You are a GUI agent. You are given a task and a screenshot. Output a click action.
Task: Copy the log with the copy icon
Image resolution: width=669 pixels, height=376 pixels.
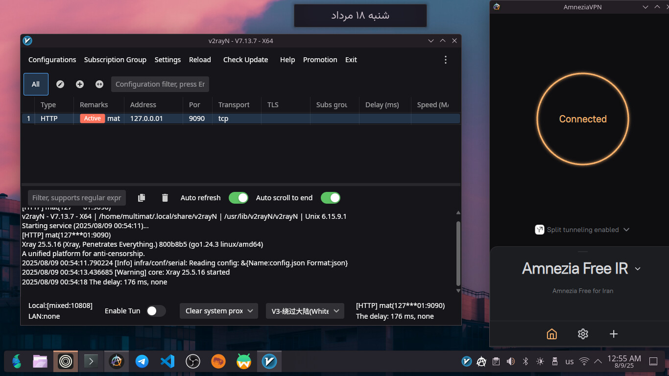click(x=142, y=198)
